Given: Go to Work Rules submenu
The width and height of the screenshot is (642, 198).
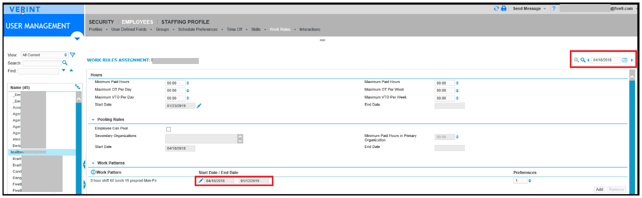Looking at the screenshot, I should pyautogui.click(x=280, y=29).
